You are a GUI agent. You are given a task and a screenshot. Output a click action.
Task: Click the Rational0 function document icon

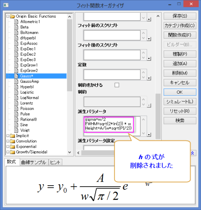pos(16,119)
